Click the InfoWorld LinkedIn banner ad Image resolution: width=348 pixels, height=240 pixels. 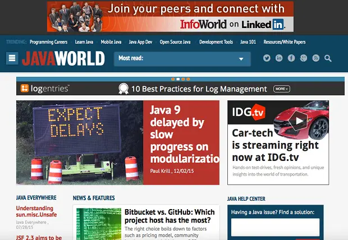[170, 17]
